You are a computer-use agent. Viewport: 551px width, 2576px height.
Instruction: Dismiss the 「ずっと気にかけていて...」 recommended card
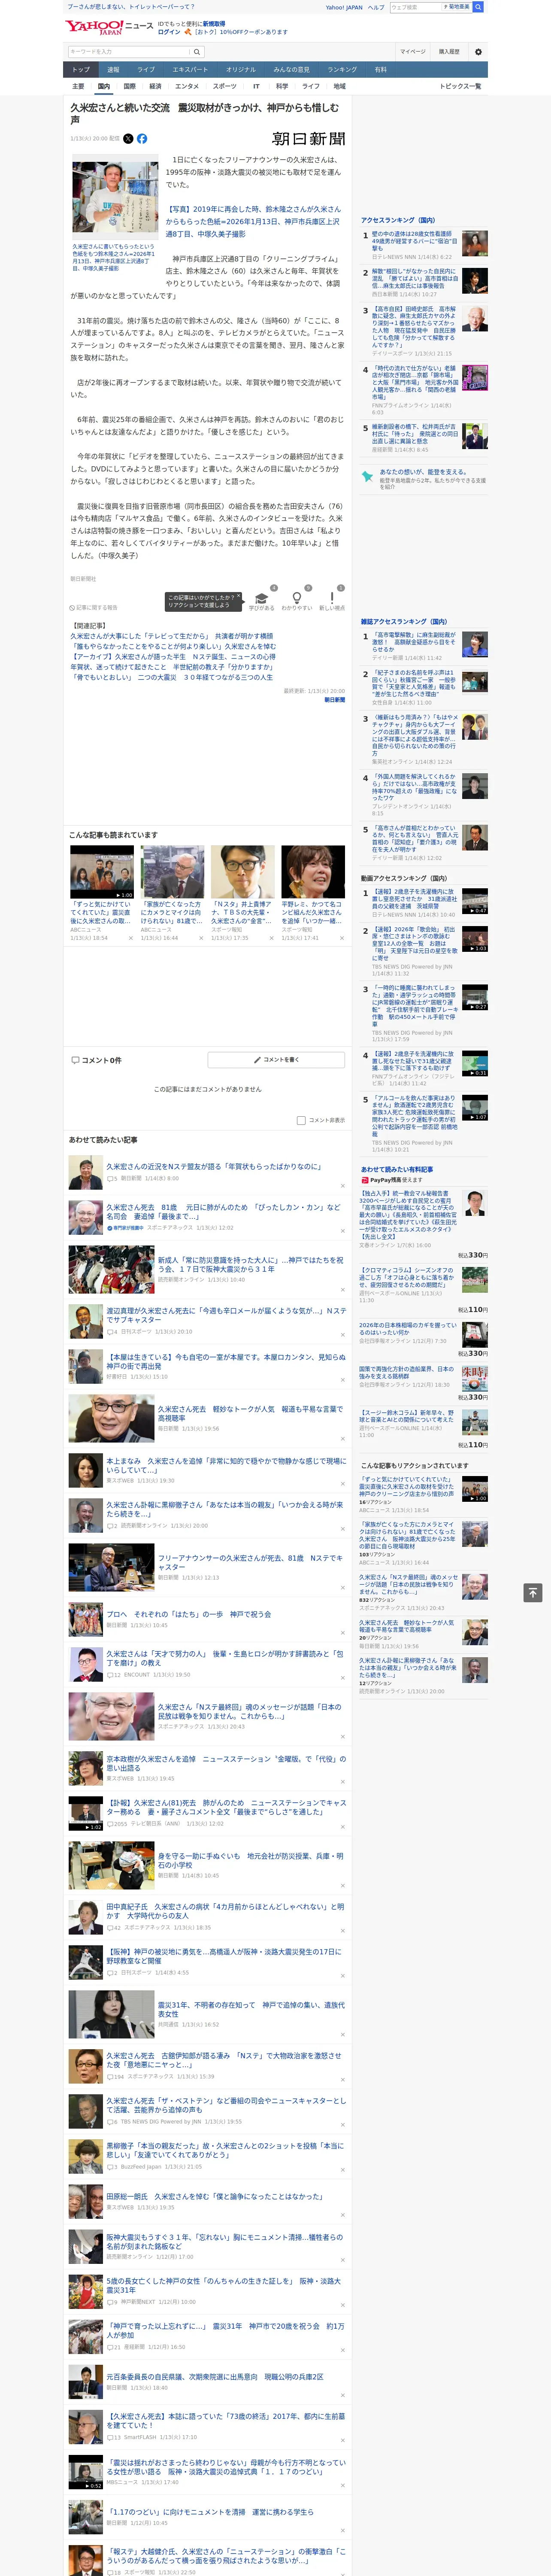click(x=130, y=938)
